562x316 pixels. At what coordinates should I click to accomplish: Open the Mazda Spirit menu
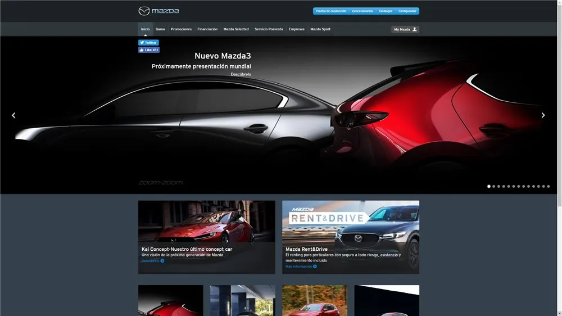coord(320,29)
